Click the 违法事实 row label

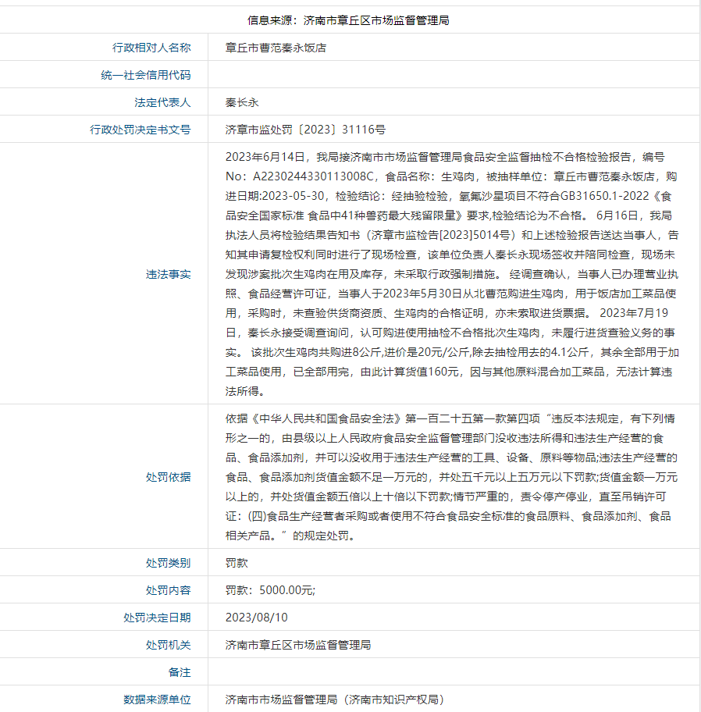[x=169, y=274]
